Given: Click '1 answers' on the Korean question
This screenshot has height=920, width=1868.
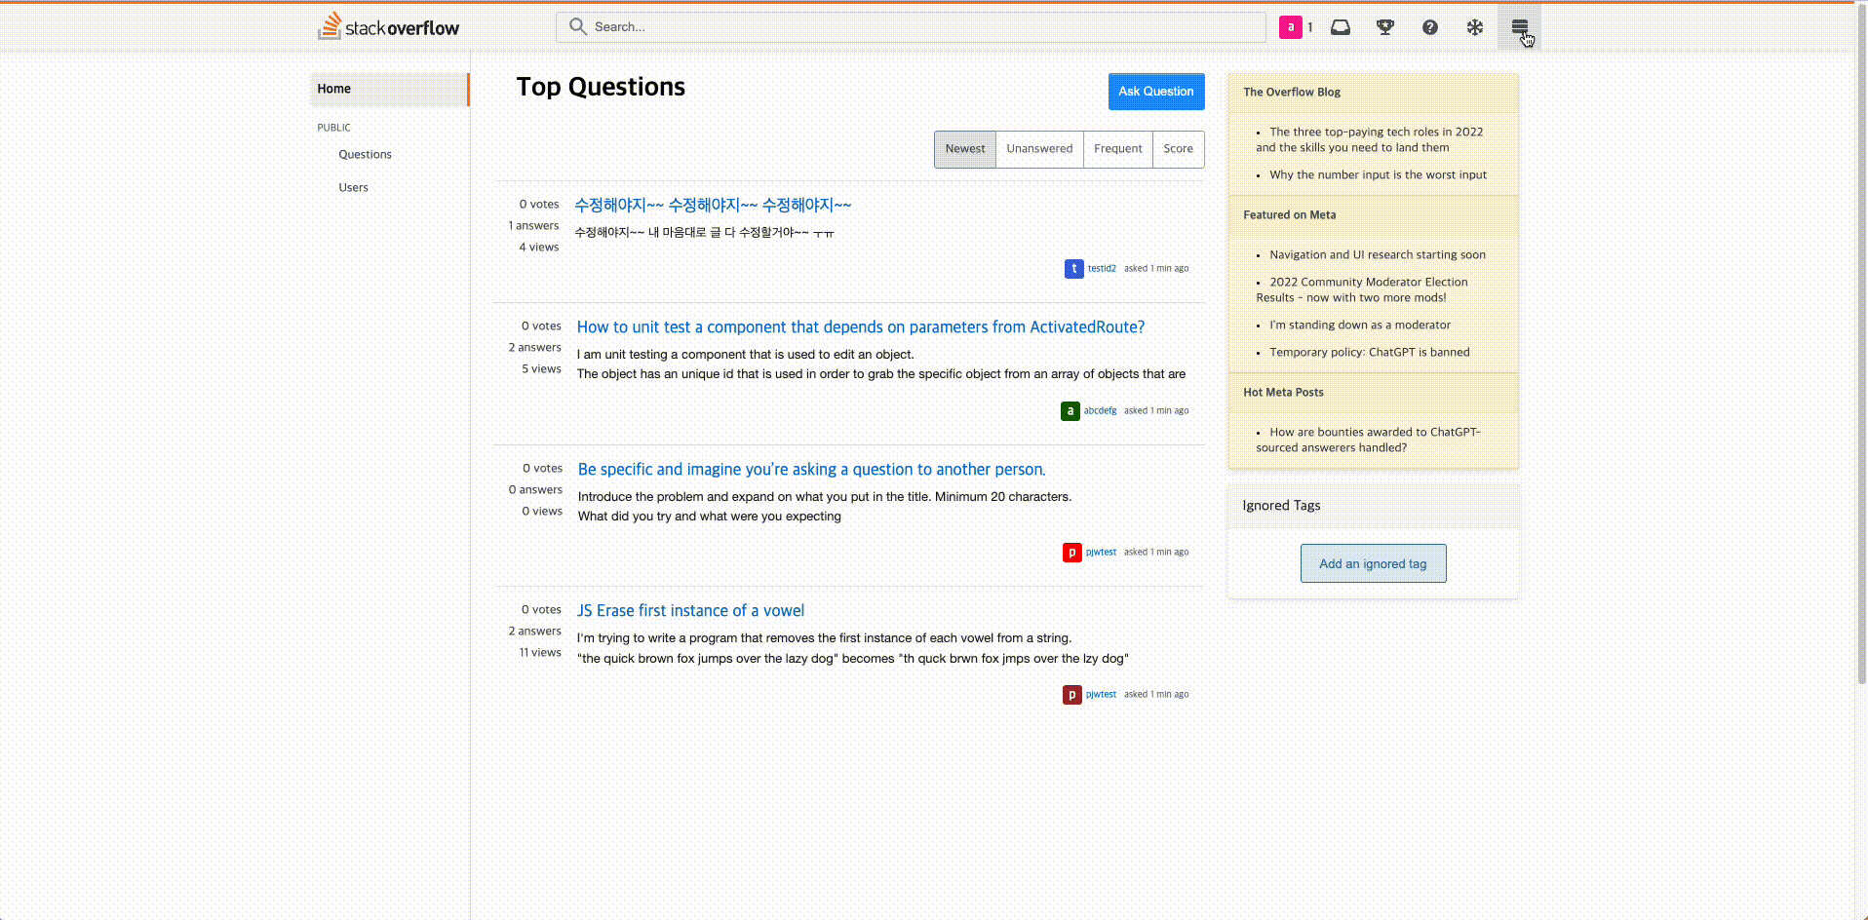Looking at the screenshot, I should click(533, 226).
